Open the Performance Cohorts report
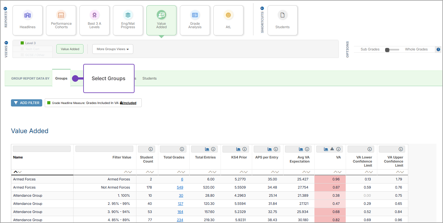 click(x=61, y=20)
